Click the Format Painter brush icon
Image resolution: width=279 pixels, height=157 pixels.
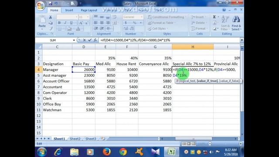point(51,28)
